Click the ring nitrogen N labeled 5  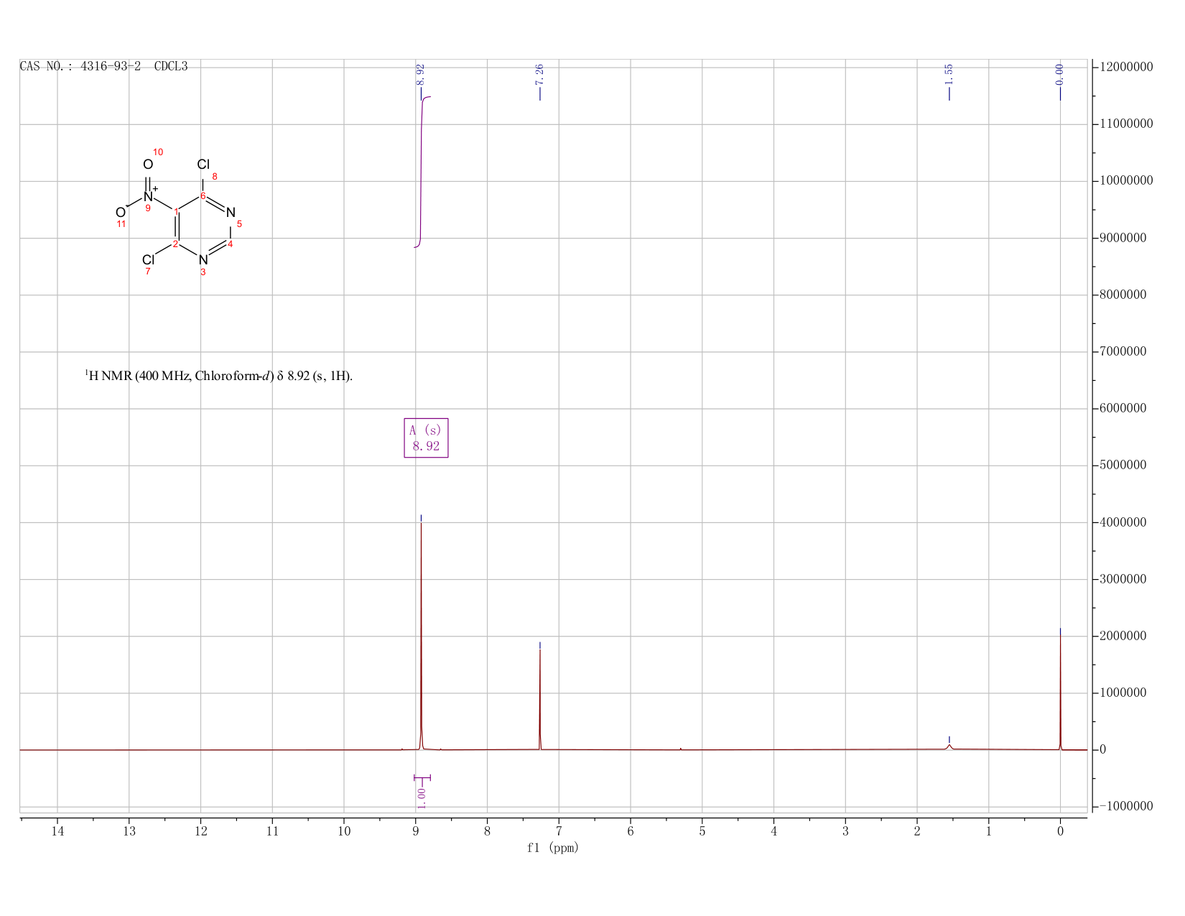(231, 213)
